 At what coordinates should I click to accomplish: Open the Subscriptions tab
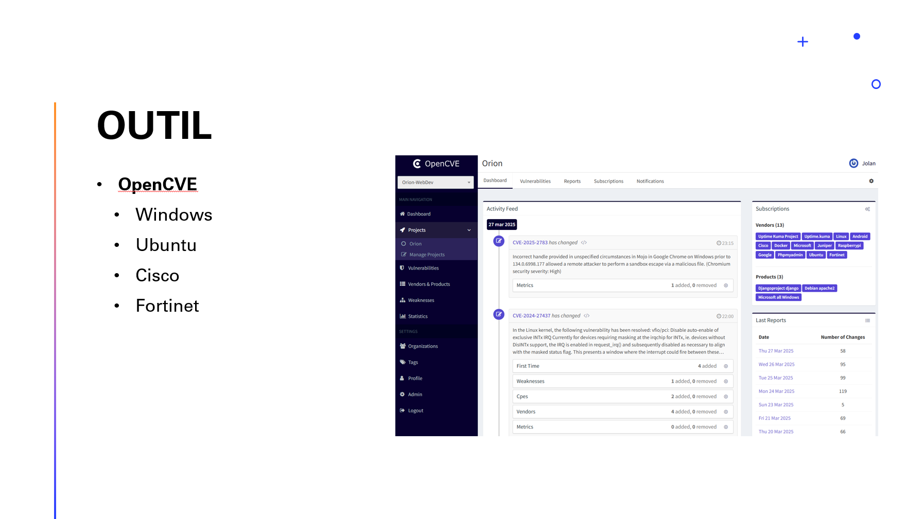coord(608,181)
